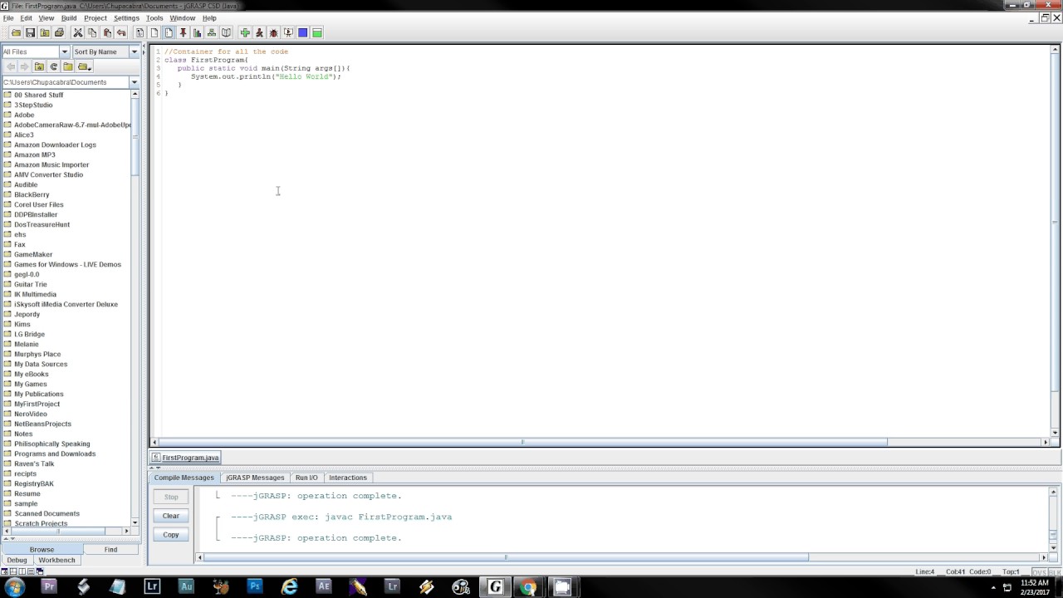The image size is (1063, 598).
Task: Open the View menu
Action: (x=47, y=17)
